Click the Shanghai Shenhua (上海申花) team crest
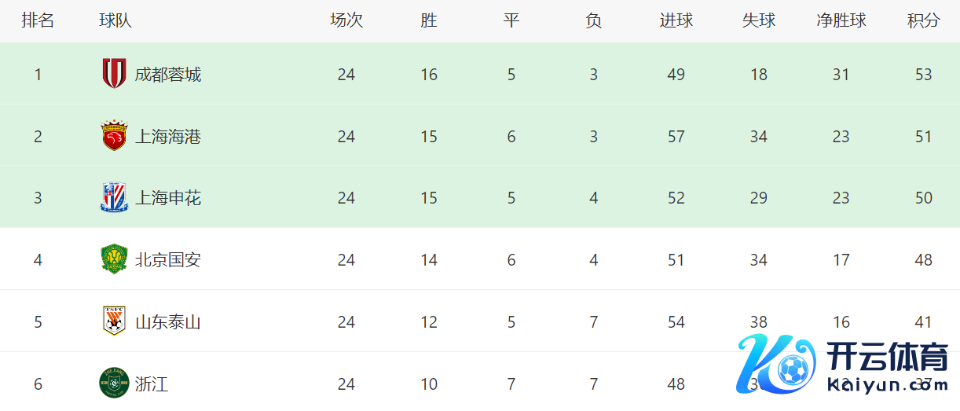This screenshot has width=960, height=411. (x=114, y=197)
